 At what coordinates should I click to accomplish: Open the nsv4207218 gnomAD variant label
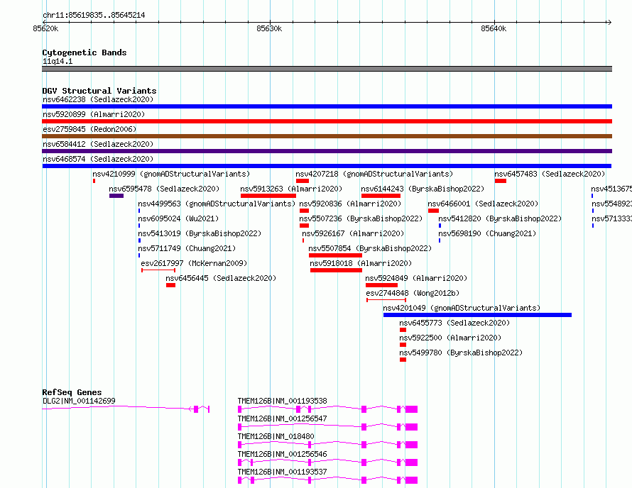pyautogui.click(x=374, y=174)
